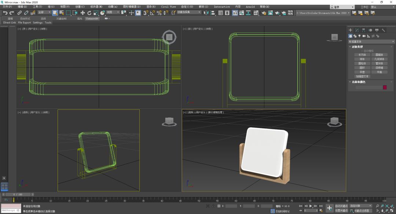The image size is (396, 214).
Task: Click the 茶壶 teapot primitive button
Action: click(x=362, y=72)
